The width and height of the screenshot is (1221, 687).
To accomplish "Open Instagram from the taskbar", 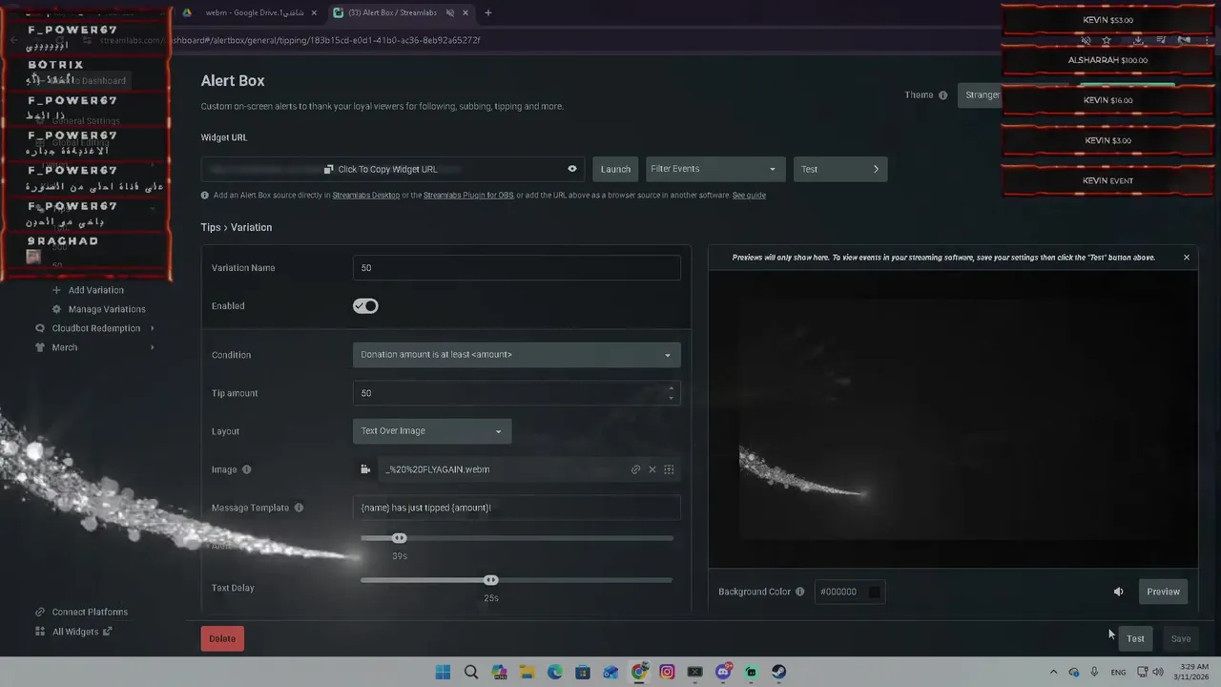I will click(667, 672).
